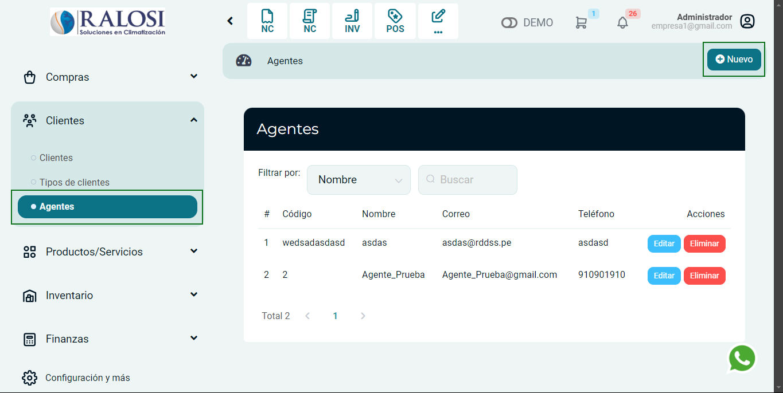This screenshot has height=393, width=783.
Task: Click the WhatsApp contact icon
Action: click(742, 358)
